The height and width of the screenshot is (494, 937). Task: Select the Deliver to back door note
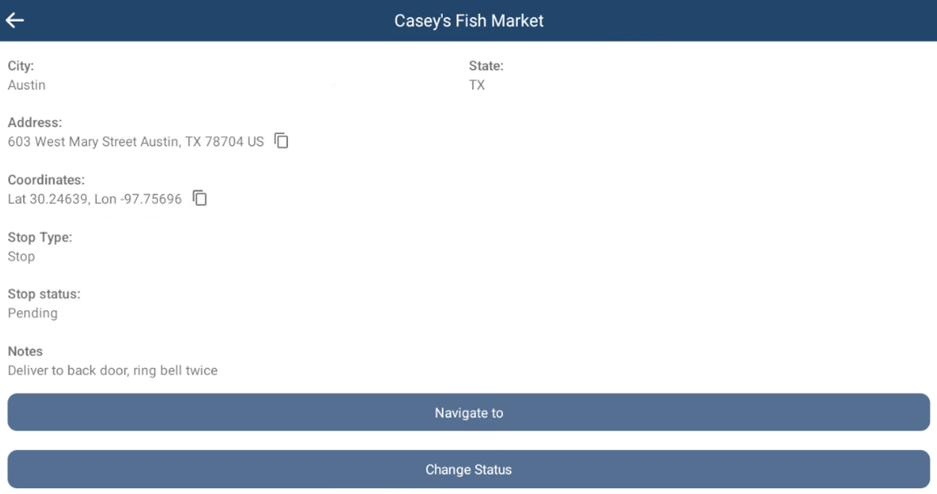click(x=112, y=370)
